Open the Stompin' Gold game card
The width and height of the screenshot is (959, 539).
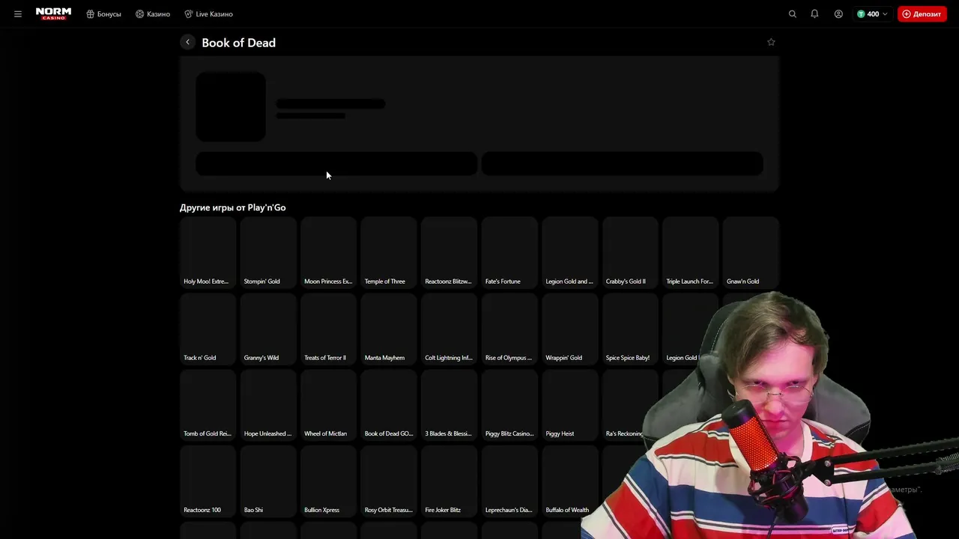click(268, 252)
